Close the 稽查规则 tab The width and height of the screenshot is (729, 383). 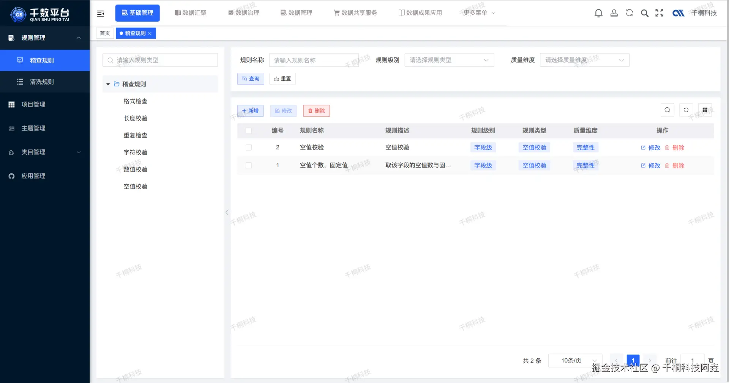[x=150, y=34]
